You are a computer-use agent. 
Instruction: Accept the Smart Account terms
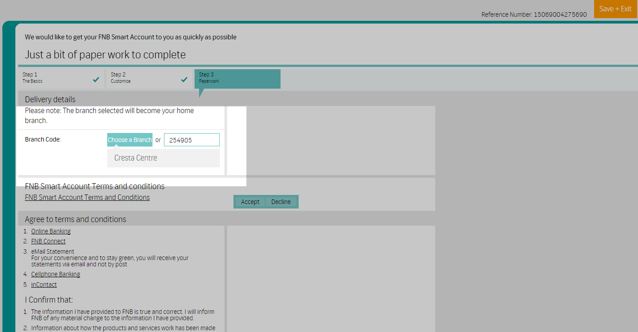[250, 202]
